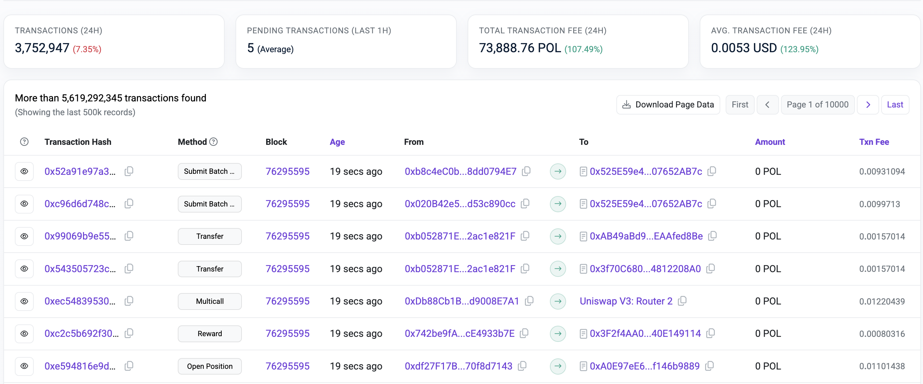Open block 76295595 in the first row
The width and height of the screenshot is (923, 384).
tap(287, 171)
